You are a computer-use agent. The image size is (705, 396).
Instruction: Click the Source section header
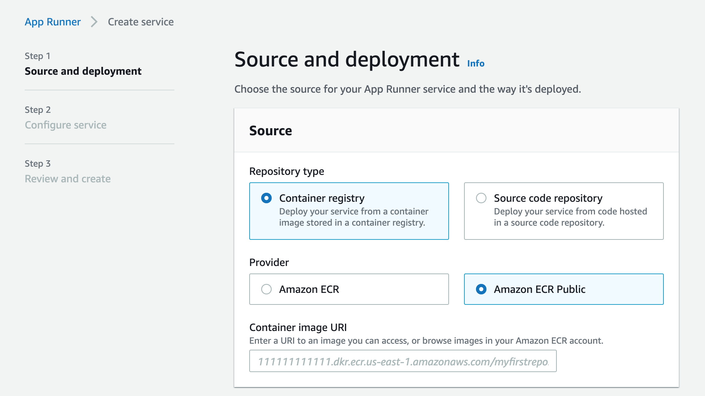tap(271, 131)
